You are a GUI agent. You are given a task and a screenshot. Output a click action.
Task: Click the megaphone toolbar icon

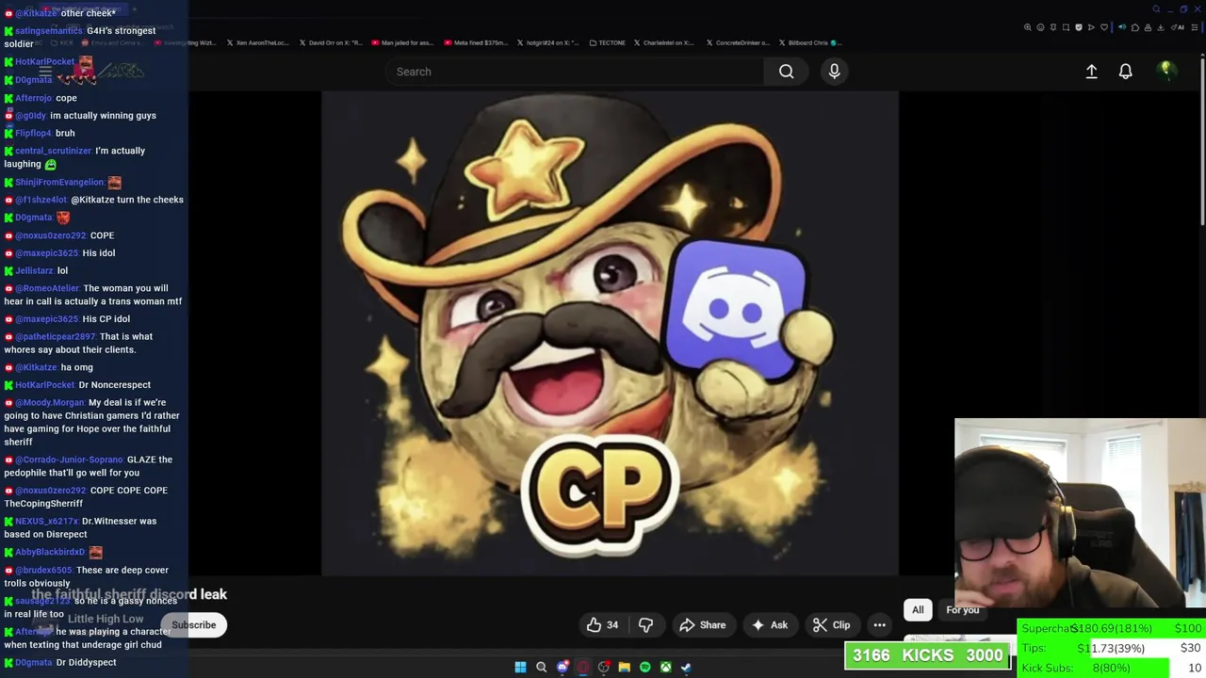click(x=1122, y=27)
